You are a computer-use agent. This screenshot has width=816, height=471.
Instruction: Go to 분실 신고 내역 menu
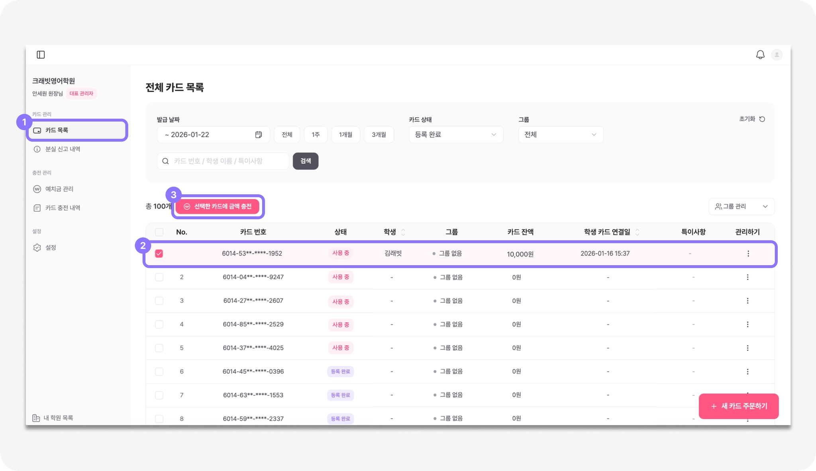63,149
